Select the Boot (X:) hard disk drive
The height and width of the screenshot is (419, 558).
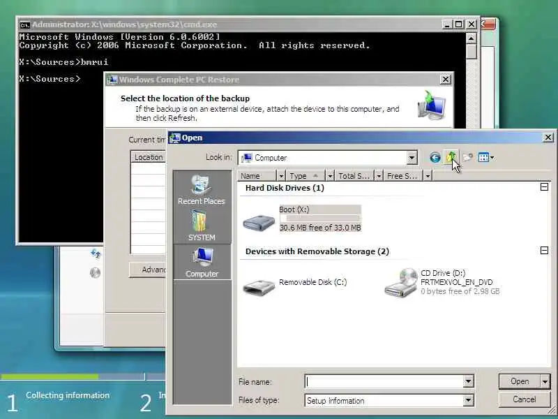pyautogui.click(x=302, y=219)
